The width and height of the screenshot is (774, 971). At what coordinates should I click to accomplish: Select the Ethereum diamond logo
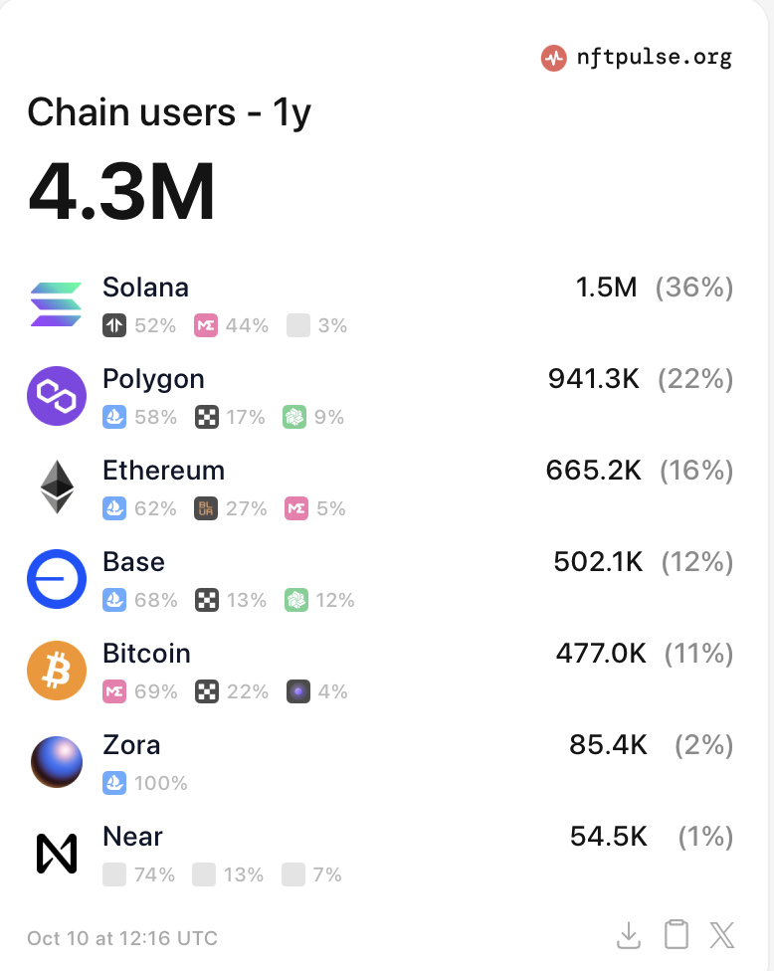(57, 486)
